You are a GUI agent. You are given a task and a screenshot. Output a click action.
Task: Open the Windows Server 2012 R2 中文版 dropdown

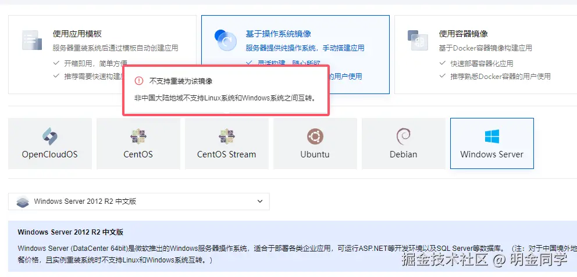click(x=139, y=202)
